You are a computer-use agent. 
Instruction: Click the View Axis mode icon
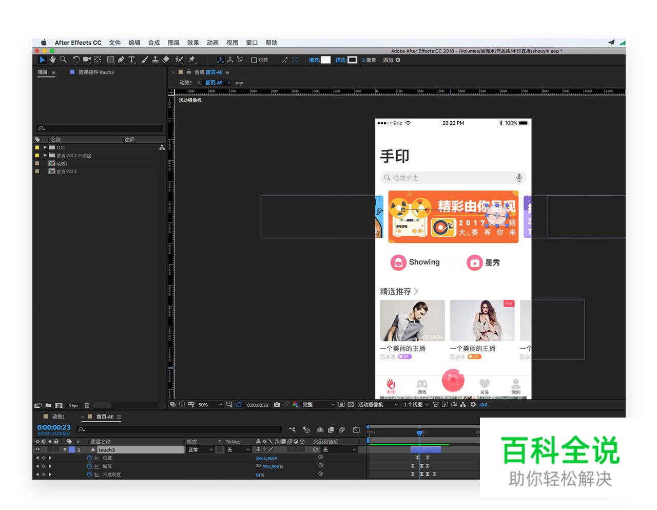click(240, 60)
